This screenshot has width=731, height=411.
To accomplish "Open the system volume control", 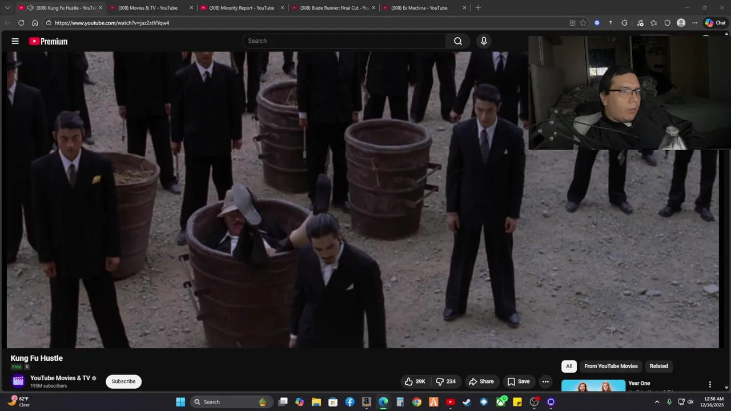I will click(690, 402).
